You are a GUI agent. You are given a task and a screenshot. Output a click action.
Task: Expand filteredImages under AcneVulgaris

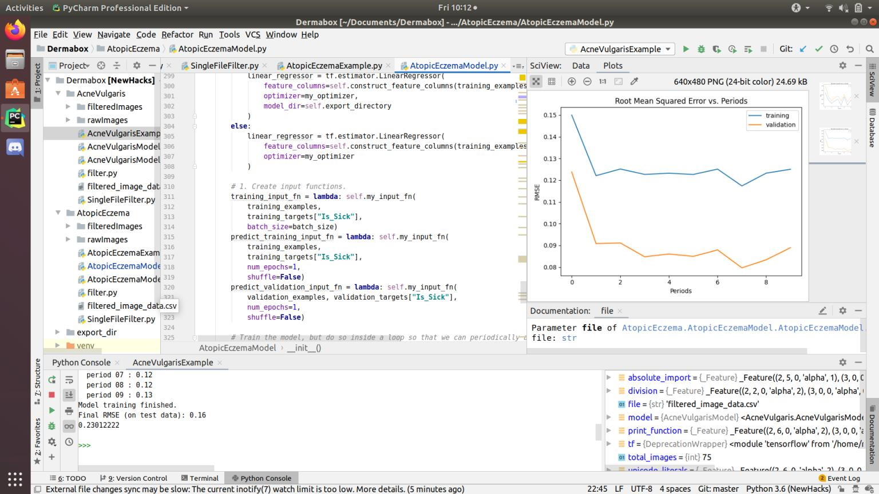point(68,107)
